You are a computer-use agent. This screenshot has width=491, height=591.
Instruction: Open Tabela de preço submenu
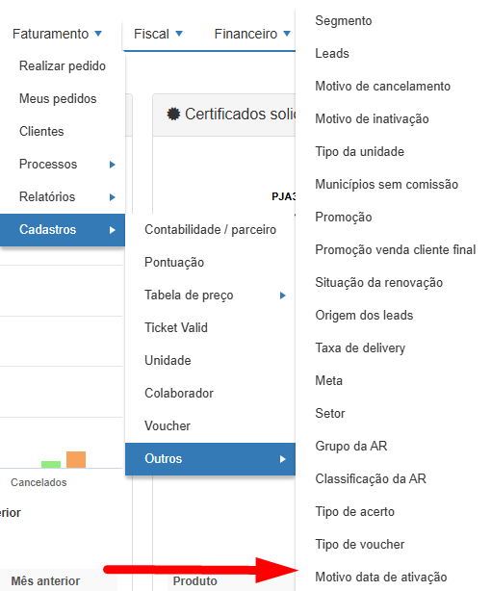coord(211,295)
